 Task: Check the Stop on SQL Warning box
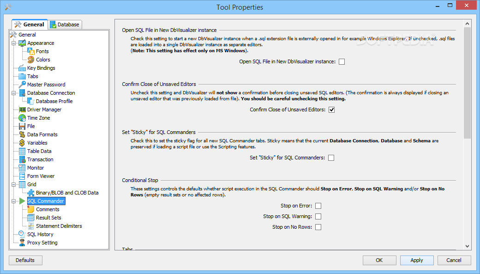(318, 216)
